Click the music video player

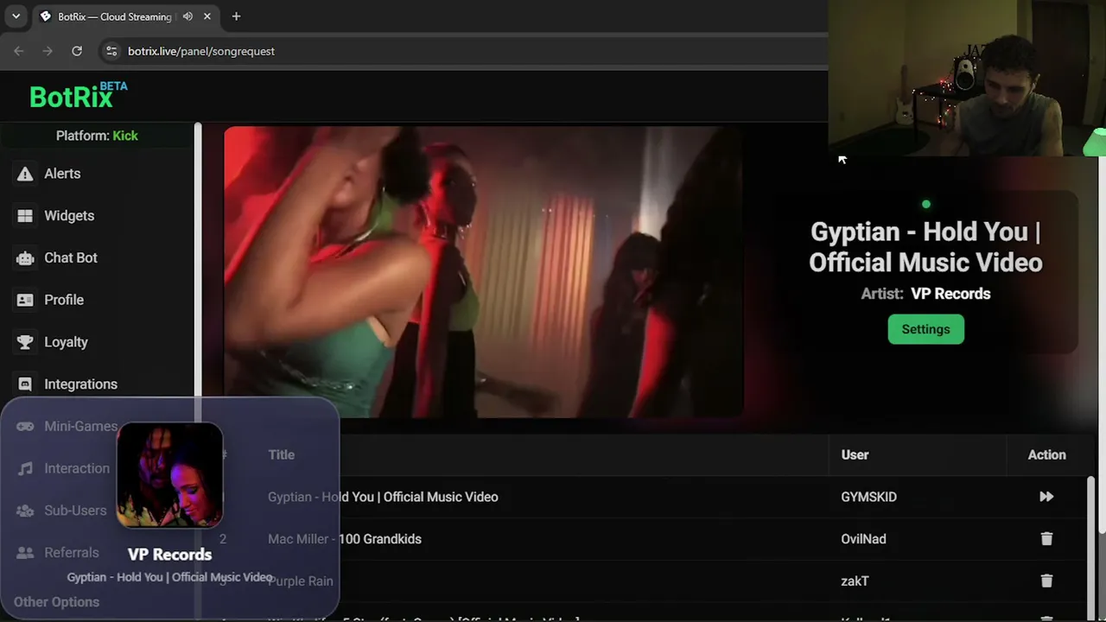click(484, 272)
